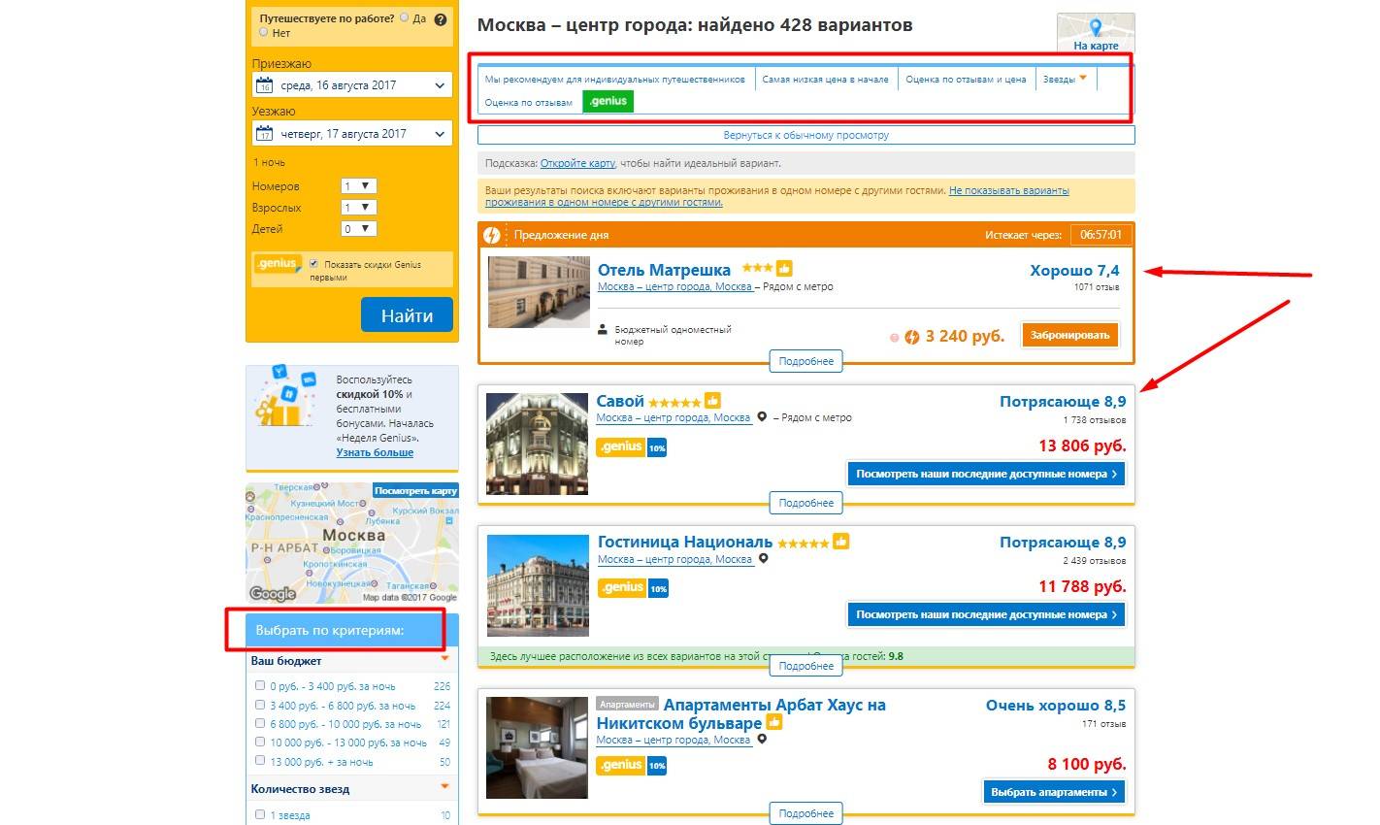
Task: Click location pin icon for Апартаменты Арбат Хаус
Action: pyautogui.click(x=763, y=740)
